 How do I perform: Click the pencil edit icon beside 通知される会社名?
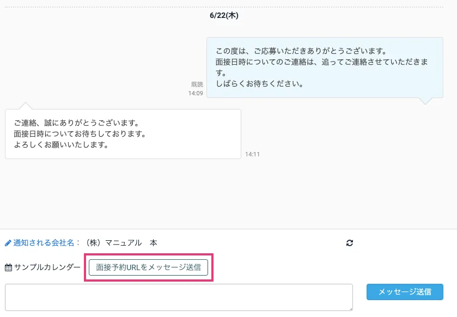point(8,243)
